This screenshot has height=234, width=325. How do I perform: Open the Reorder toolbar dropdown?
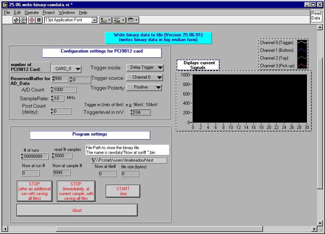click(x=133, y=20)
